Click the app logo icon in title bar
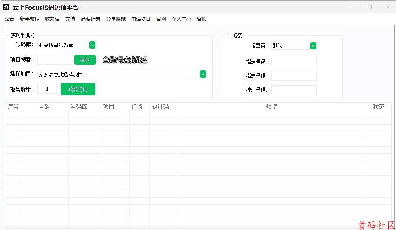Viewport: 396px width, 230px height. coord(6,7)
